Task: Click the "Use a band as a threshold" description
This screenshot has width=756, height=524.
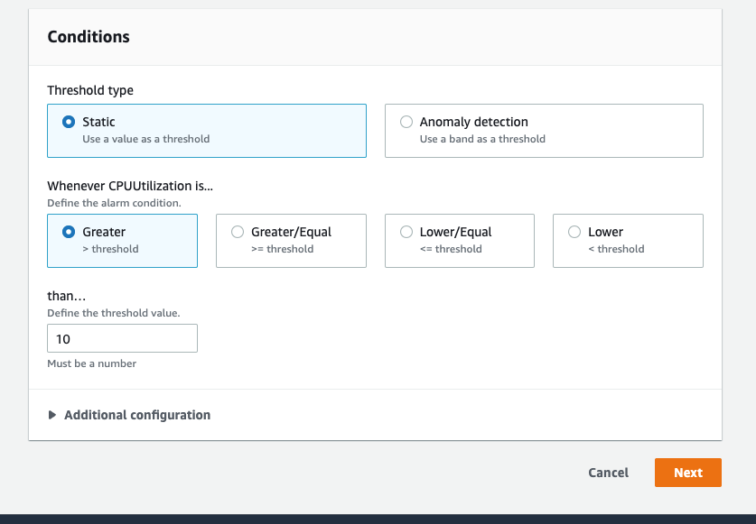Action: 482,139
